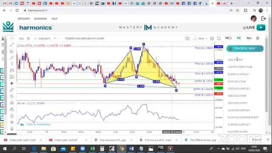272x153 pixels.
Task: Select the ruler measure tool
Action: (x=12, y=90)
